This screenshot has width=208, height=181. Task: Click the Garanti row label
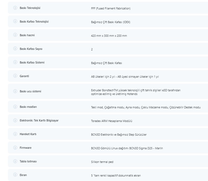click(24, 76)
